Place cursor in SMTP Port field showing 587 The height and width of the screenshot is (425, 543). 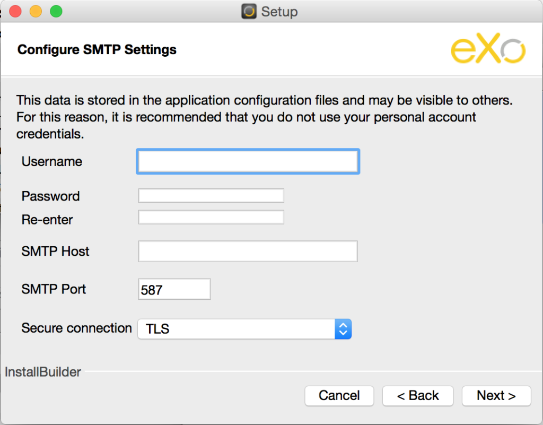point(174,290)
